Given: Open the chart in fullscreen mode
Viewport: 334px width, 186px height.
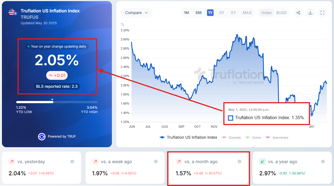Looking at the screenshot, I should tap(322, 13).
